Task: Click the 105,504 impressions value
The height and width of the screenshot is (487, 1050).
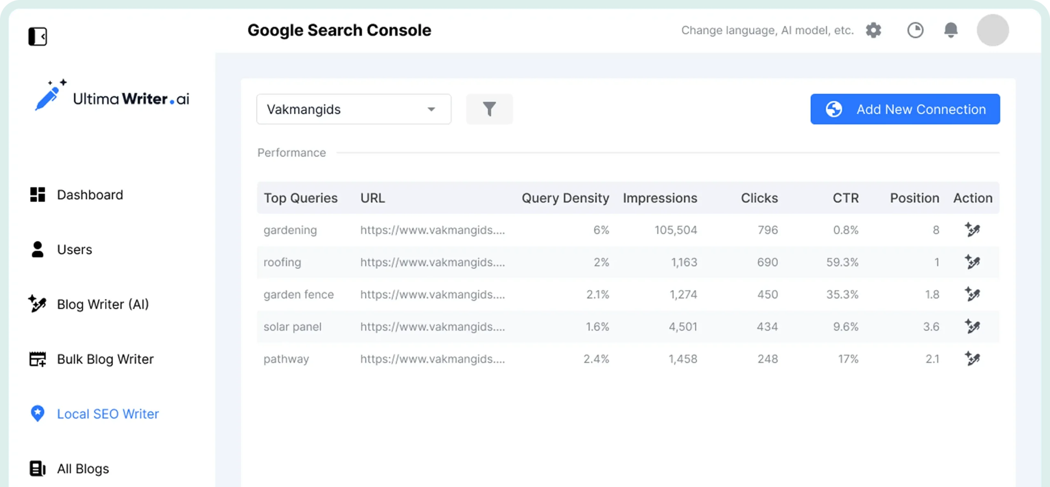Action: 676,230
